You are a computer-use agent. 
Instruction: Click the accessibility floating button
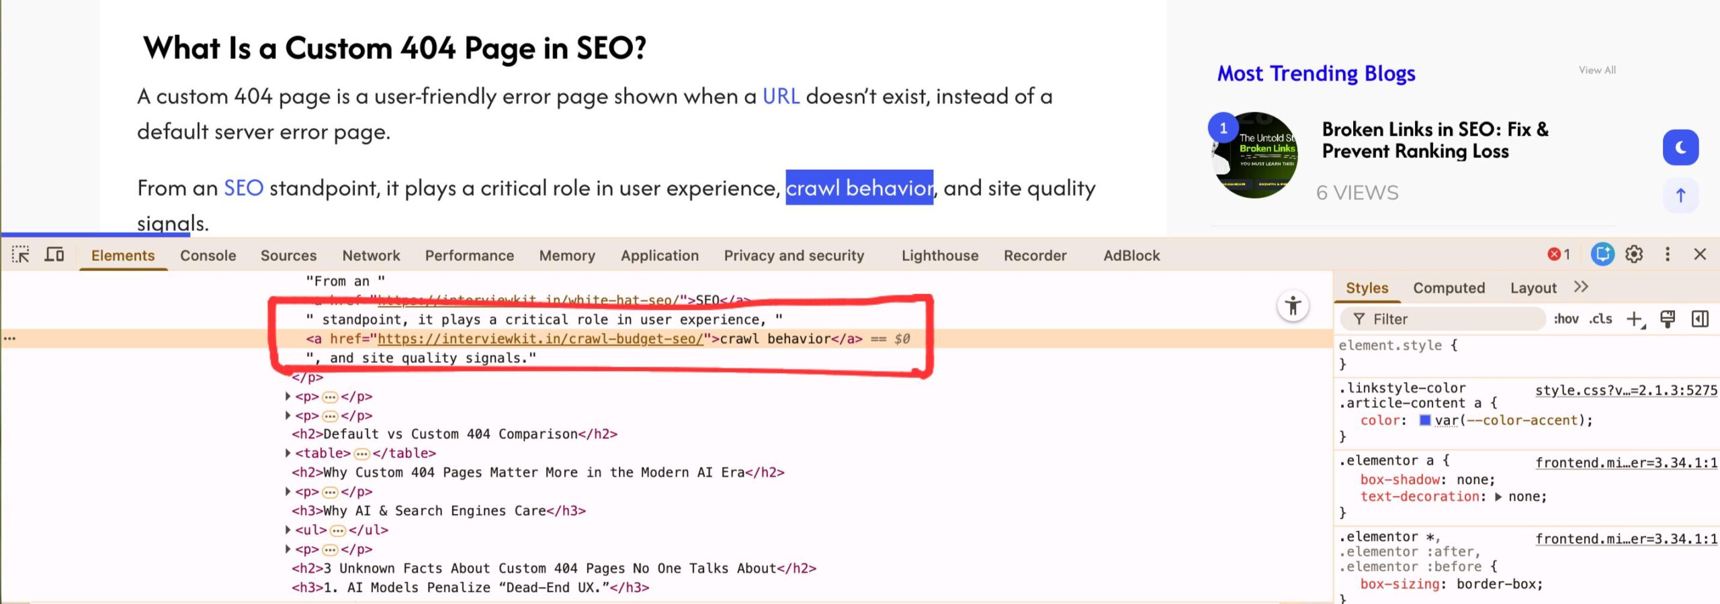coord(1293,307)
